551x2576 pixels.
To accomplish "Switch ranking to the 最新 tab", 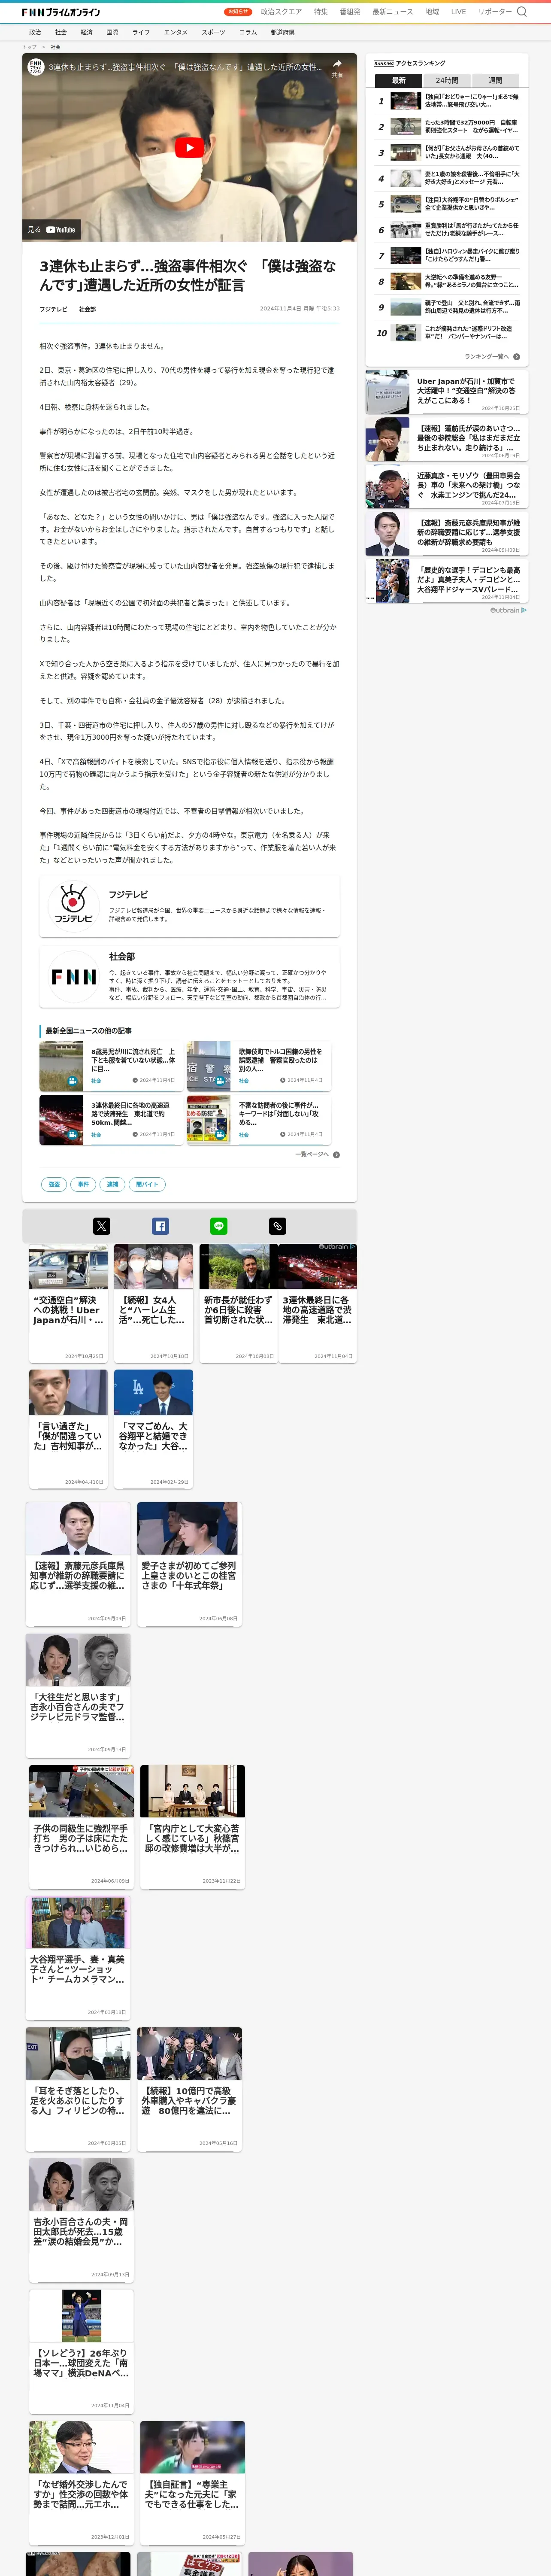I will [x=399, y=80].
